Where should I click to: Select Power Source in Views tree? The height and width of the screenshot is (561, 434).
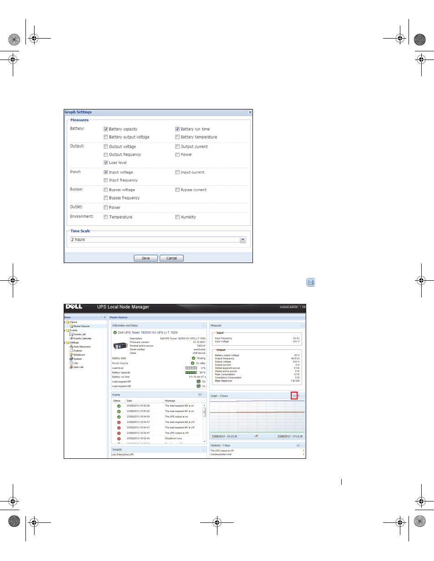click(81, 326)
